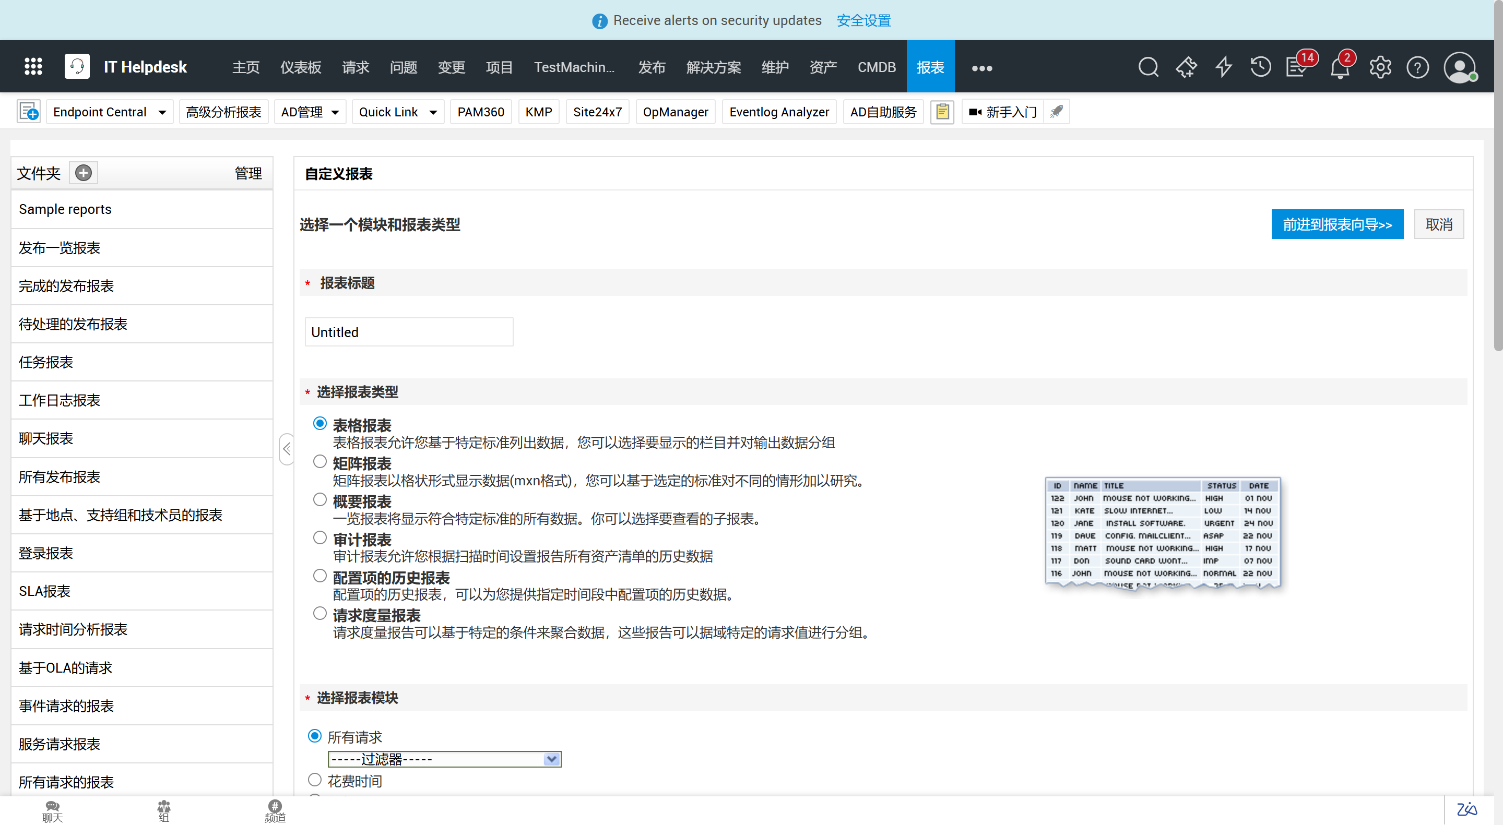
Task: Open the help question mark icon
Action: pyautogui.click(x=1417, y=68)
